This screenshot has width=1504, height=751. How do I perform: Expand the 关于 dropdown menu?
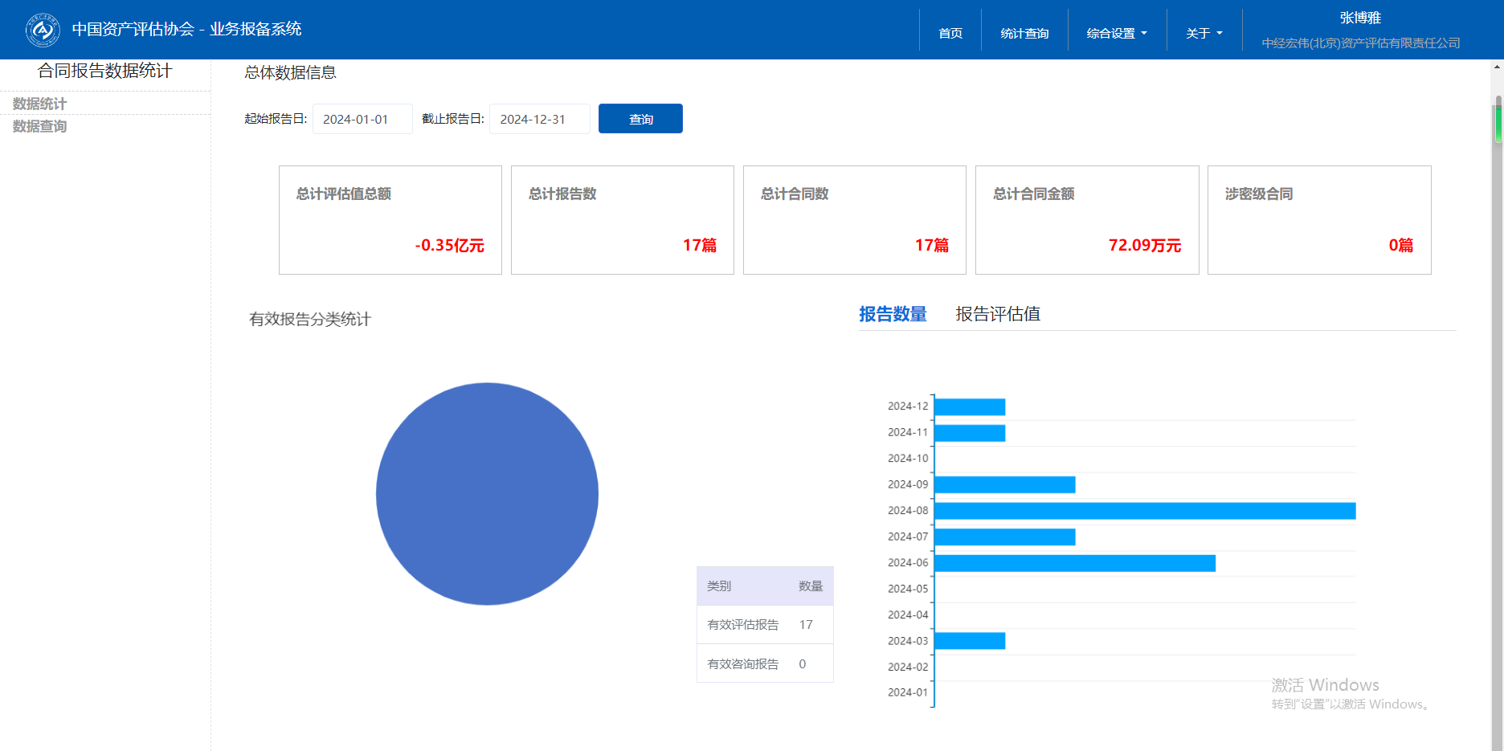coord(1204,33)
